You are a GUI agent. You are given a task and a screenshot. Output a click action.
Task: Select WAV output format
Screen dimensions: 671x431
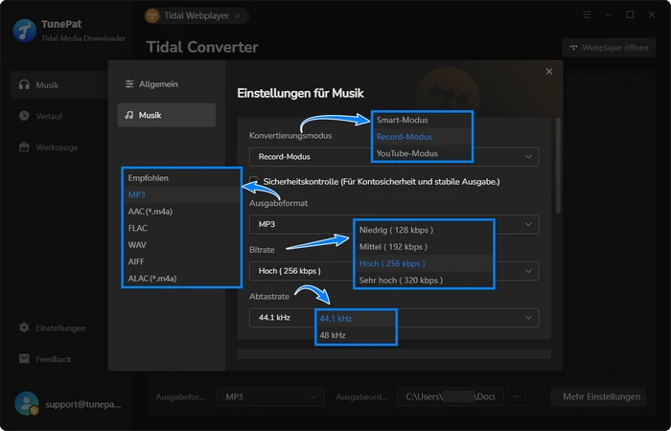click(182, 244)
